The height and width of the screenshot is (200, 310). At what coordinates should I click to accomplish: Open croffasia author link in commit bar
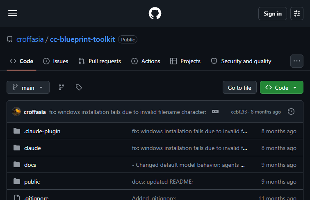[35, 112]
